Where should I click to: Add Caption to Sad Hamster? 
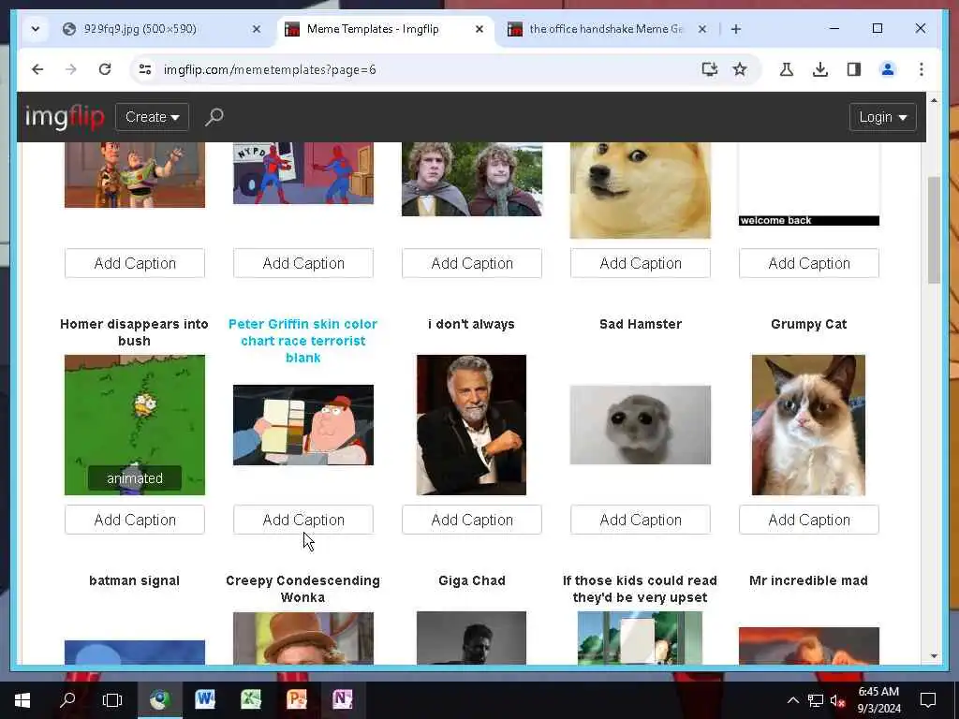point(641,520)
